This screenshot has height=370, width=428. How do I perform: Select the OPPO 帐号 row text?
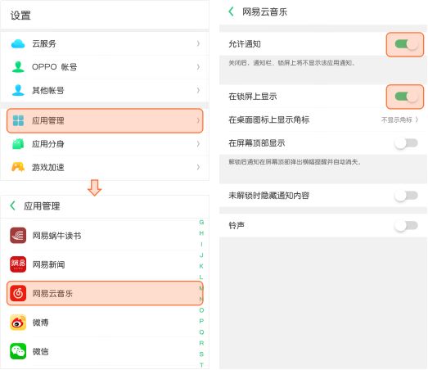coord(54,67)
